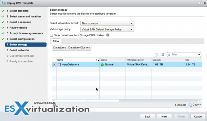Click the Cancel button

pos(198,116)
